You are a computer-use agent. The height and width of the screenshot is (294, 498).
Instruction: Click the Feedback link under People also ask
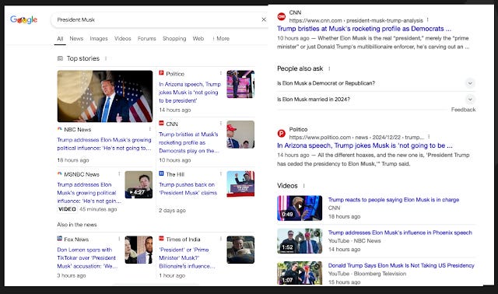pos(464,110)
